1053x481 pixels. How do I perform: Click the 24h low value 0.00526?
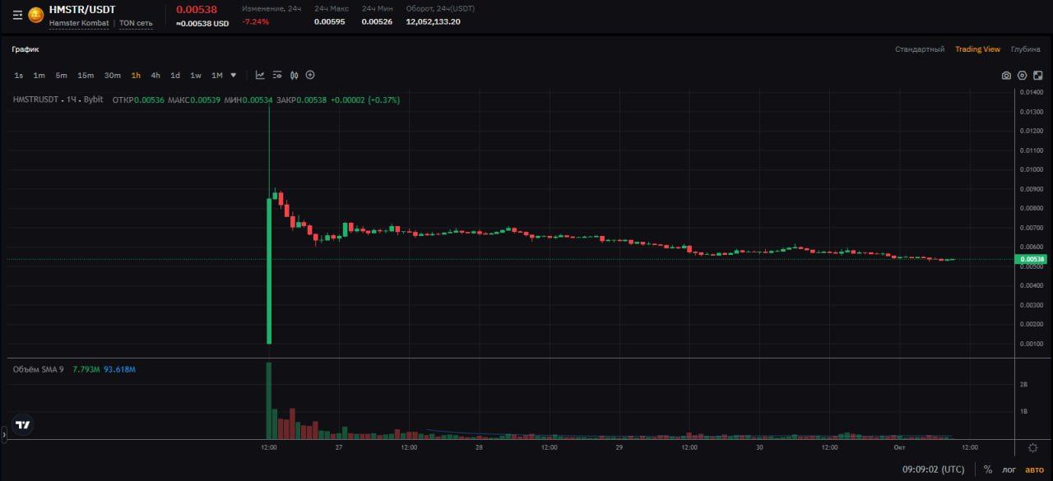coord(378,21)
